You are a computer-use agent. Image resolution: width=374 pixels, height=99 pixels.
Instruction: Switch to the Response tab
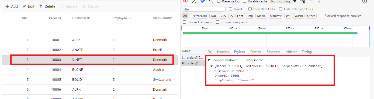(273, 52)
